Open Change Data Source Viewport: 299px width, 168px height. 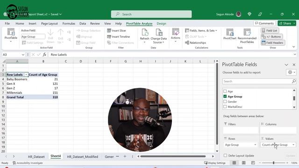point(159,36)
